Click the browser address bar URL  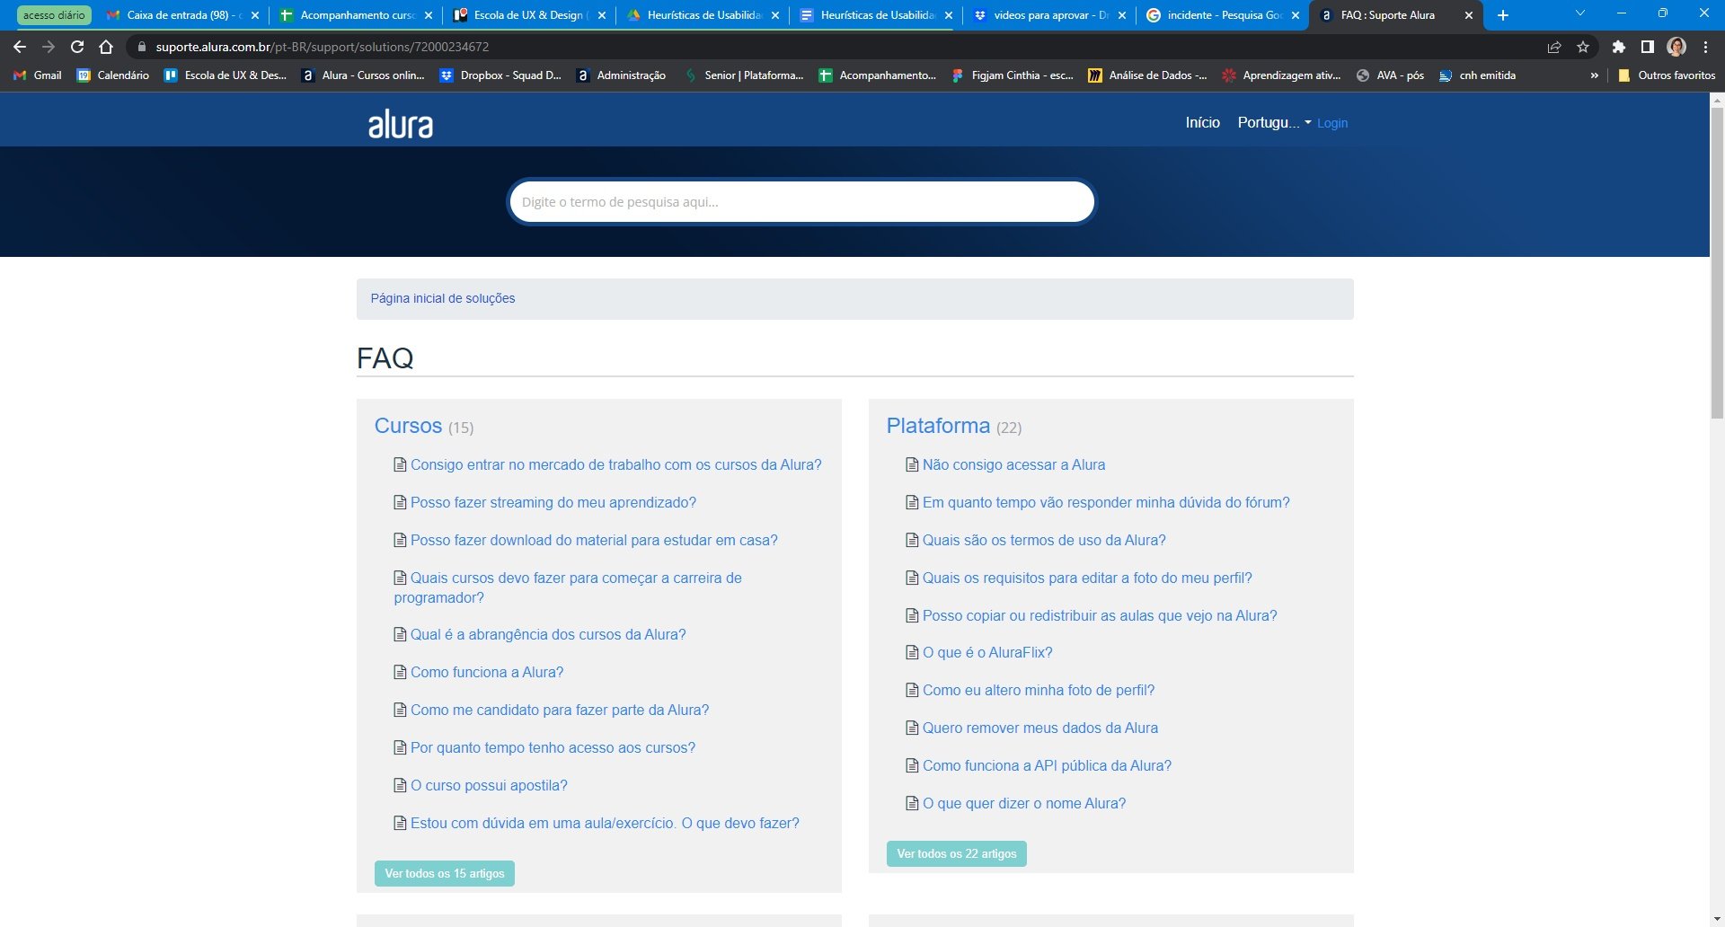click(x=323, y=47)
